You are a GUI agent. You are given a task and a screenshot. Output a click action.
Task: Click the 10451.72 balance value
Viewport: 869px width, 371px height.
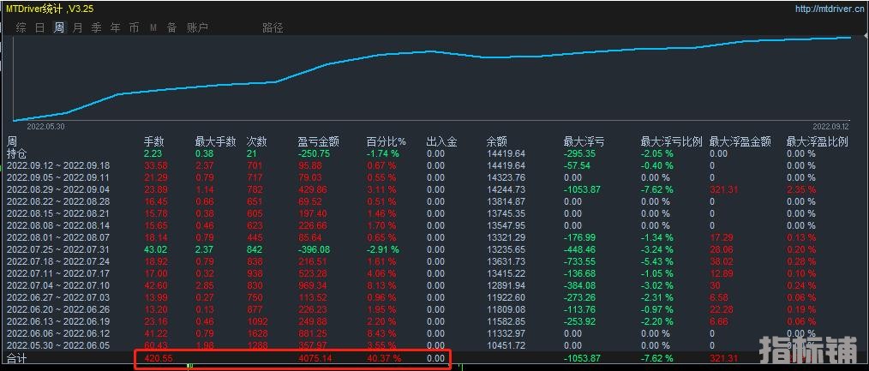coord(506,345)
